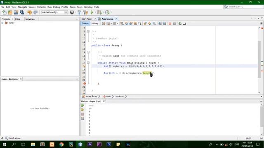Close the Array.java editor tab

116,19
